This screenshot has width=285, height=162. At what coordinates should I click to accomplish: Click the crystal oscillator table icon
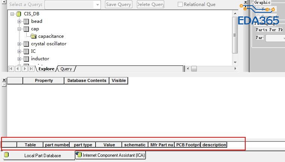tap(26, 44)
